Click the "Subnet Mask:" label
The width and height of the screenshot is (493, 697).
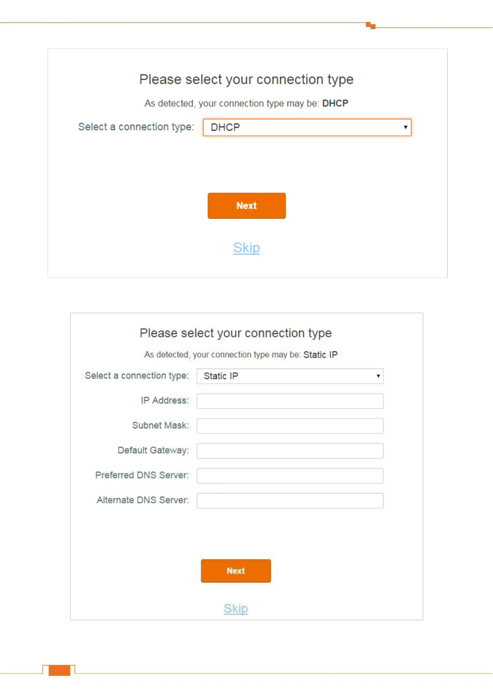pos(160,425)
